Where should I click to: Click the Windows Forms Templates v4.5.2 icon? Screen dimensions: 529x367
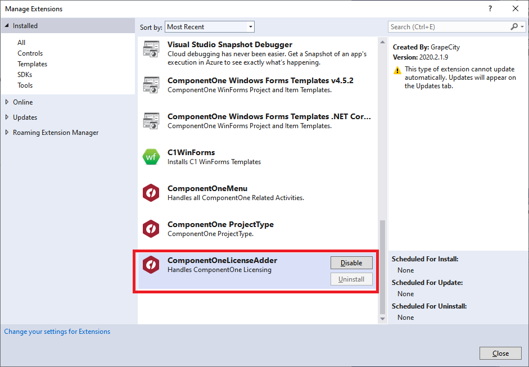click(151, 85)
